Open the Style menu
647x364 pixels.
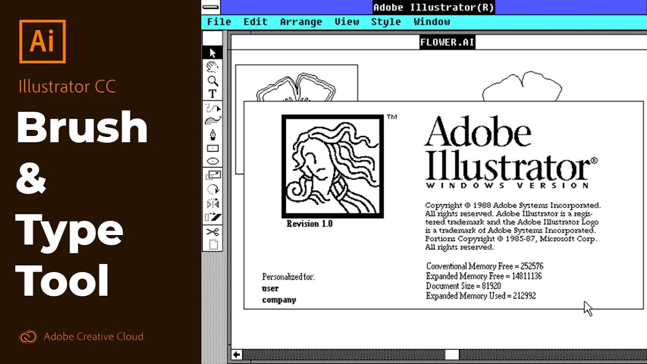pos(386,22)
